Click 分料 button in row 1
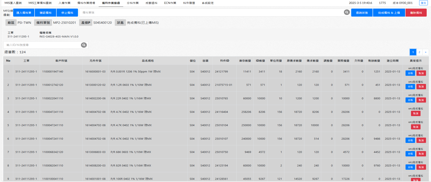Image resolution: width=431 pixels, height=182 pixels. point(410,73)
